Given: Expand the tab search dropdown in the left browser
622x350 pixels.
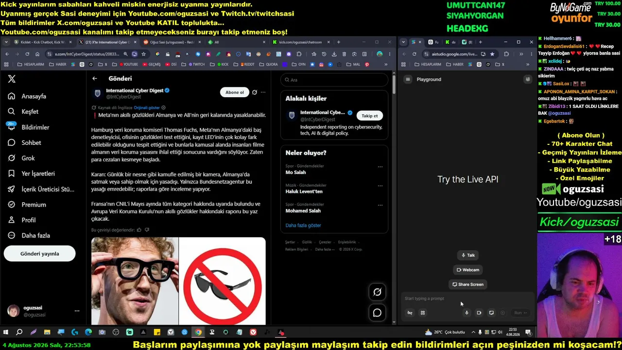Looking at the screenshot, I should pos(6,42).
